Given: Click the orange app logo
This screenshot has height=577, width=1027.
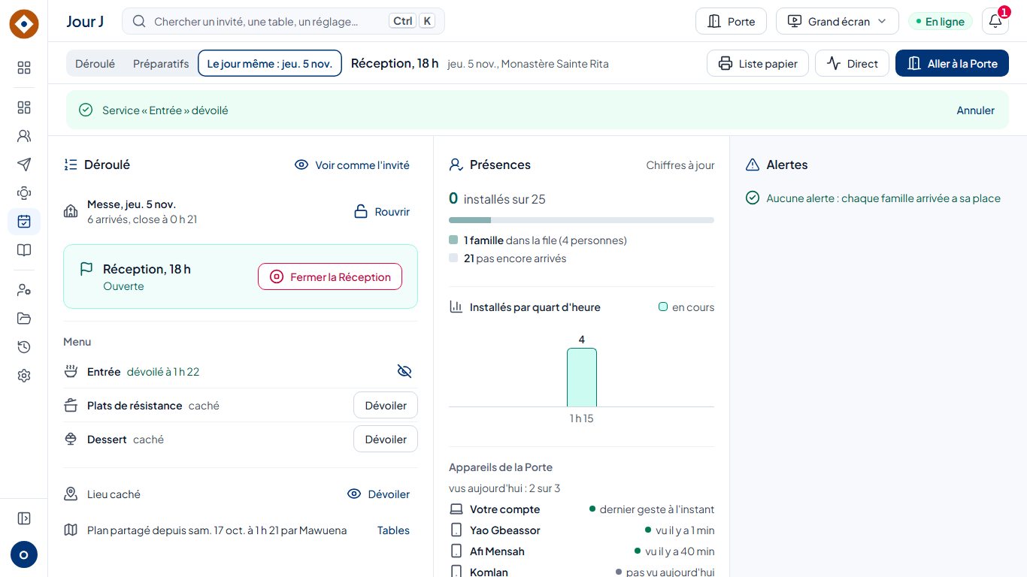Looking at the screenshot, I should 24,25.
